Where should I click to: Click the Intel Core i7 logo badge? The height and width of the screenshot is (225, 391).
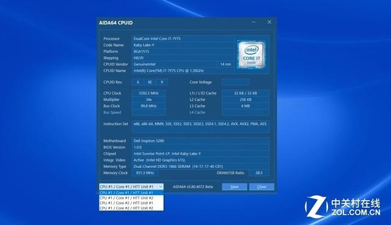click(251, 54)
